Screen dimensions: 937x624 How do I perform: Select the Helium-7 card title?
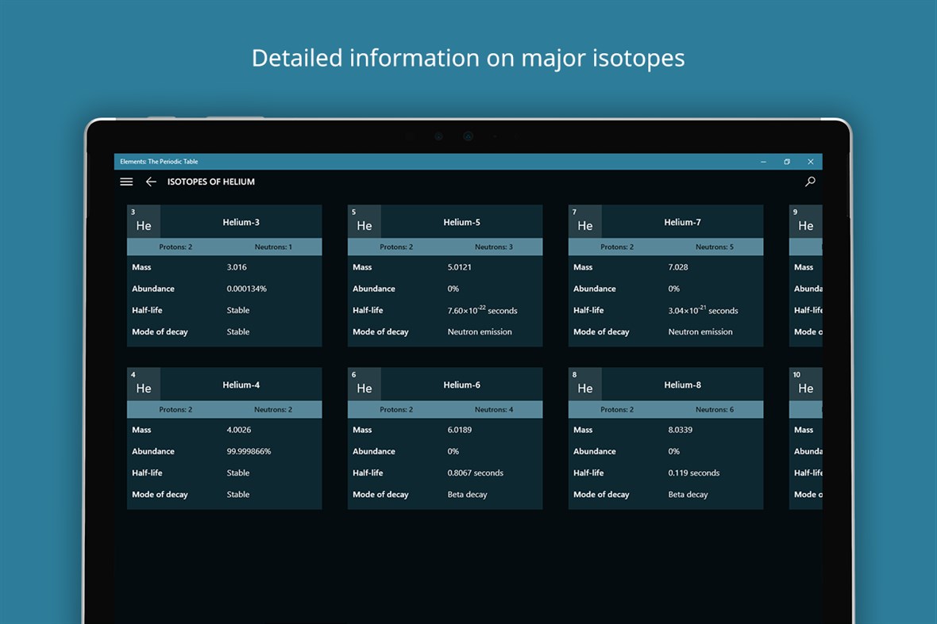tap(682, 222)
